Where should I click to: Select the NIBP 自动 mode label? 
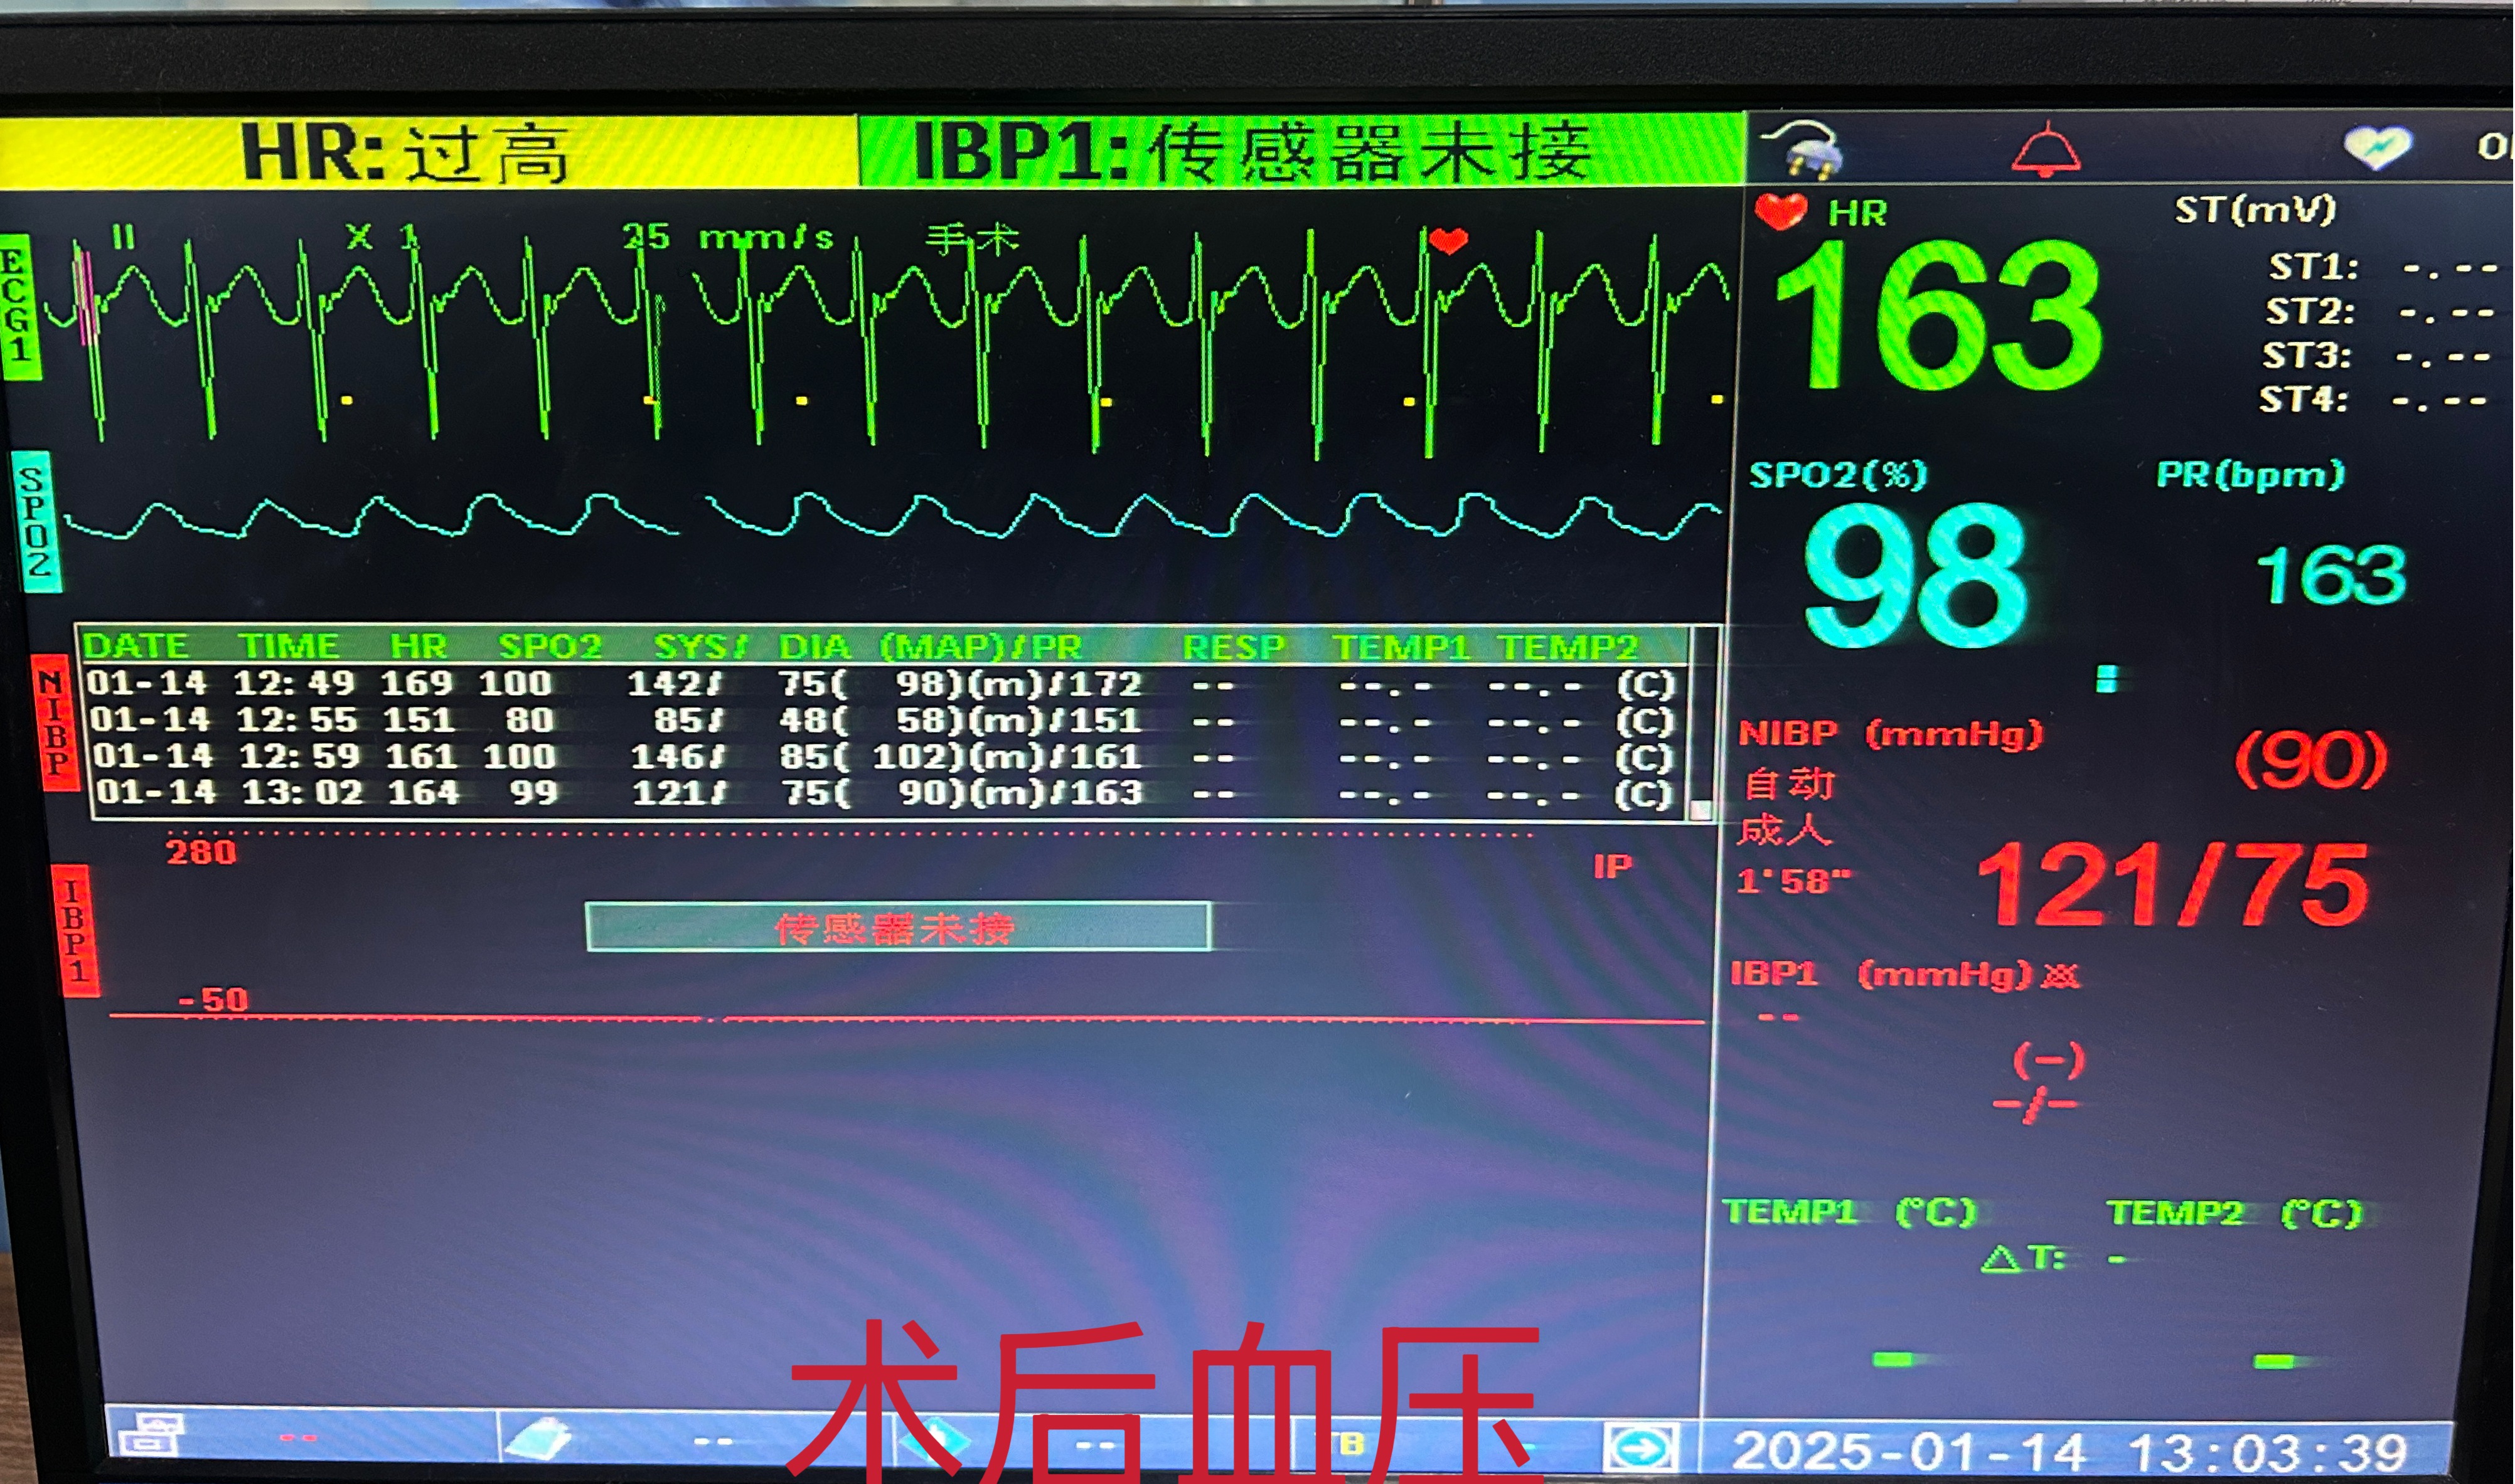click(x=1790, y=783)
